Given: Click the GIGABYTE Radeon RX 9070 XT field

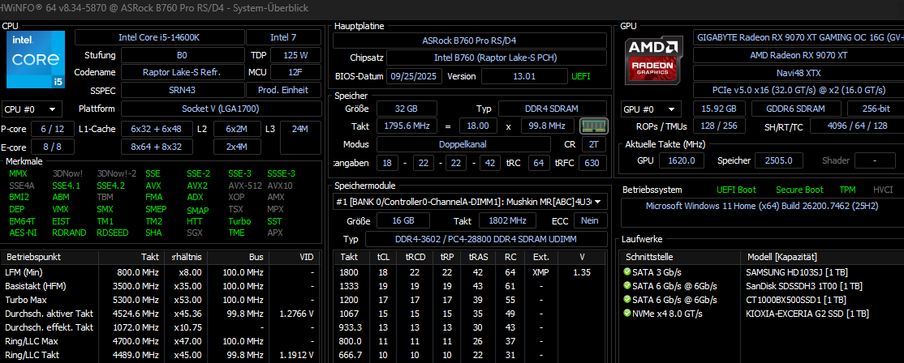Looking at the screenshot, I should pyautogui.click(x=799, y=38).
